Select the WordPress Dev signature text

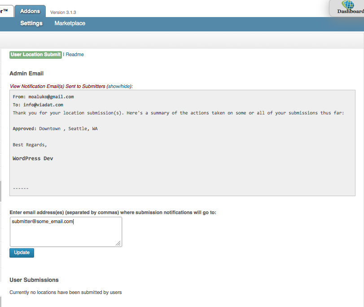(x=33, y=158)
